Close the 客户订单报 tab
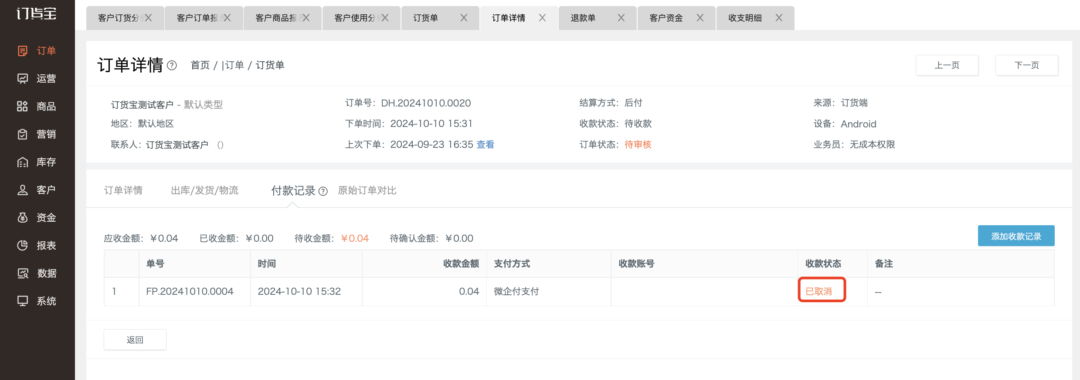Image resolution: width=1080 pixels, height=380 pixels. [x=228, y=18]
